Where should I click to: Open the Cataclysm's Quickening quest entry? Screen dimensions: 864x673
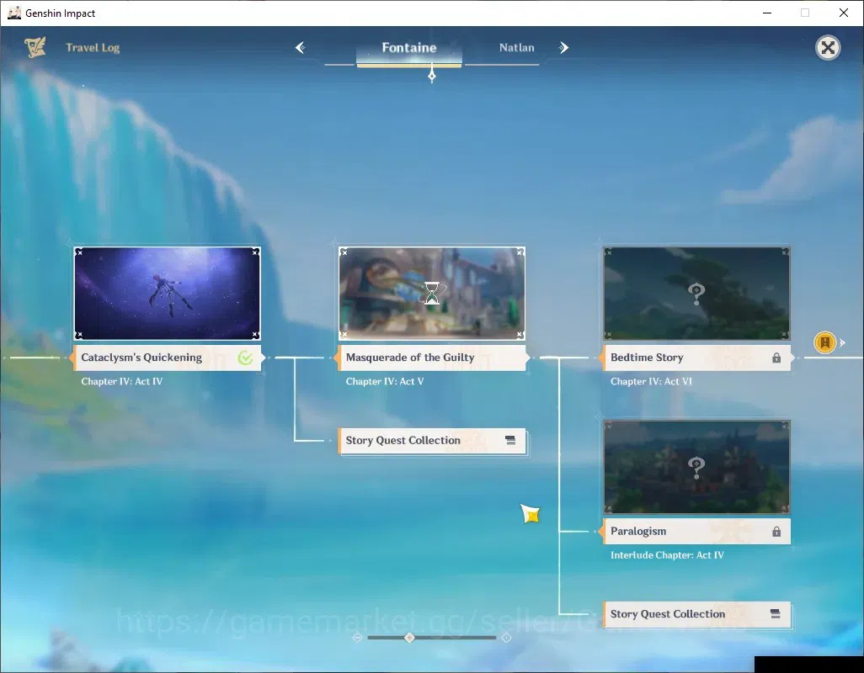[x=168, y=358]
